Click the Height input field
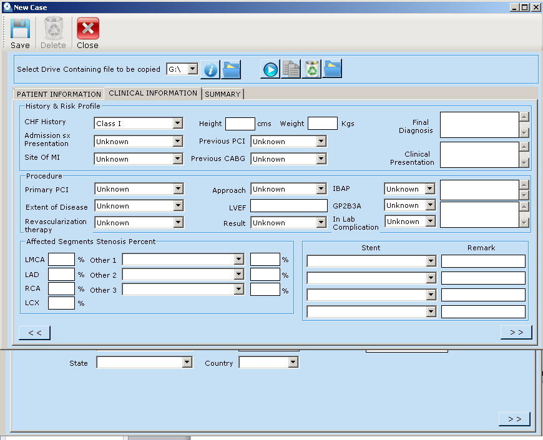The image size is (543, 440). coord(240,124)
